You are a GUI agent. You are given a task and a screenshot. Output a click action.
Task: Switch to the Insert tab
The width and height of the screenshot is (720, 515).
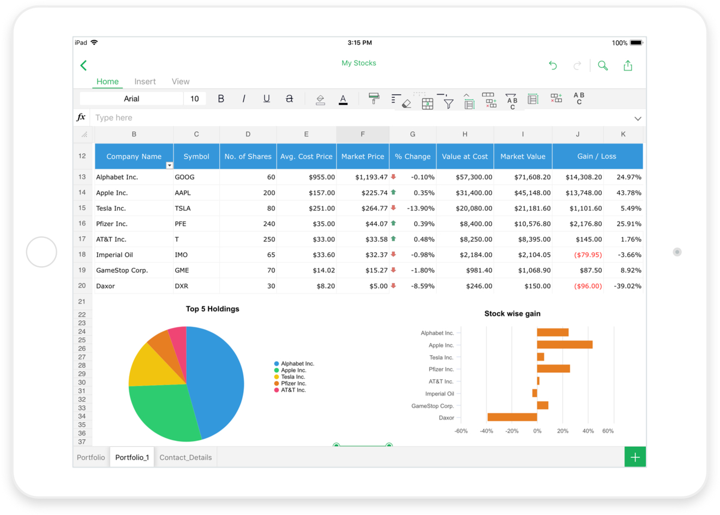click(x=145, y=81)
